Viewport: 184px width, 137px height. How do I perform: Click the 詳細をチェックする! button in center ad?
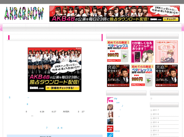pos(63,88)
